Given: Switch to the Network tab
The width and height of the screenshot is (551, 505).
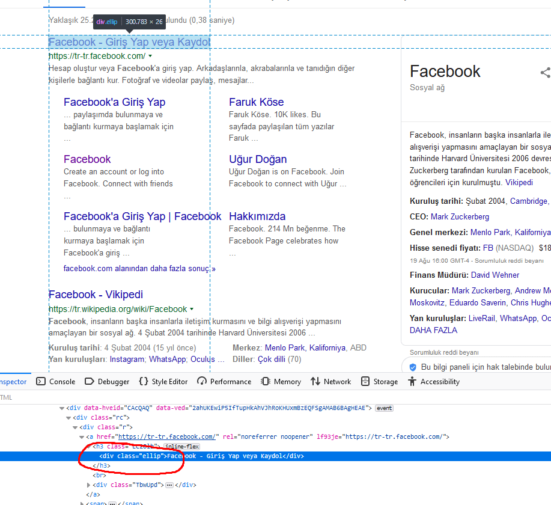Looking at the screenshot, I should coord(331,382).
